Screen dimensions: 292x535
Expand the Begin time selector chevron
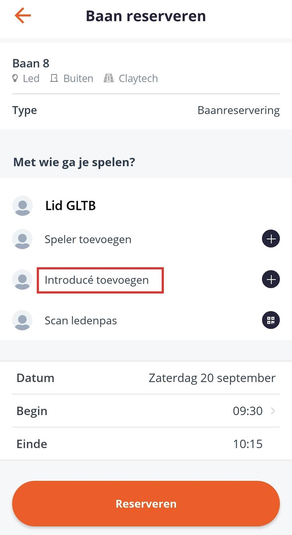click(273, 410)
